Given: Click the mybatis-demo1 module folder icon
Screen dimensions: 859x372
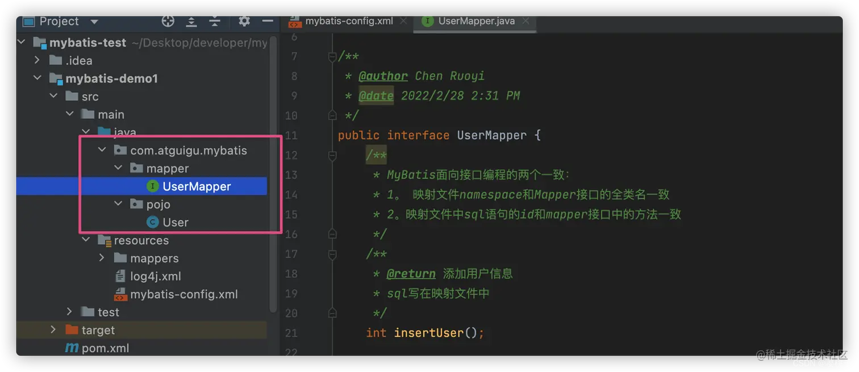Looking at the screenshot, I should (x=56, y=78).
